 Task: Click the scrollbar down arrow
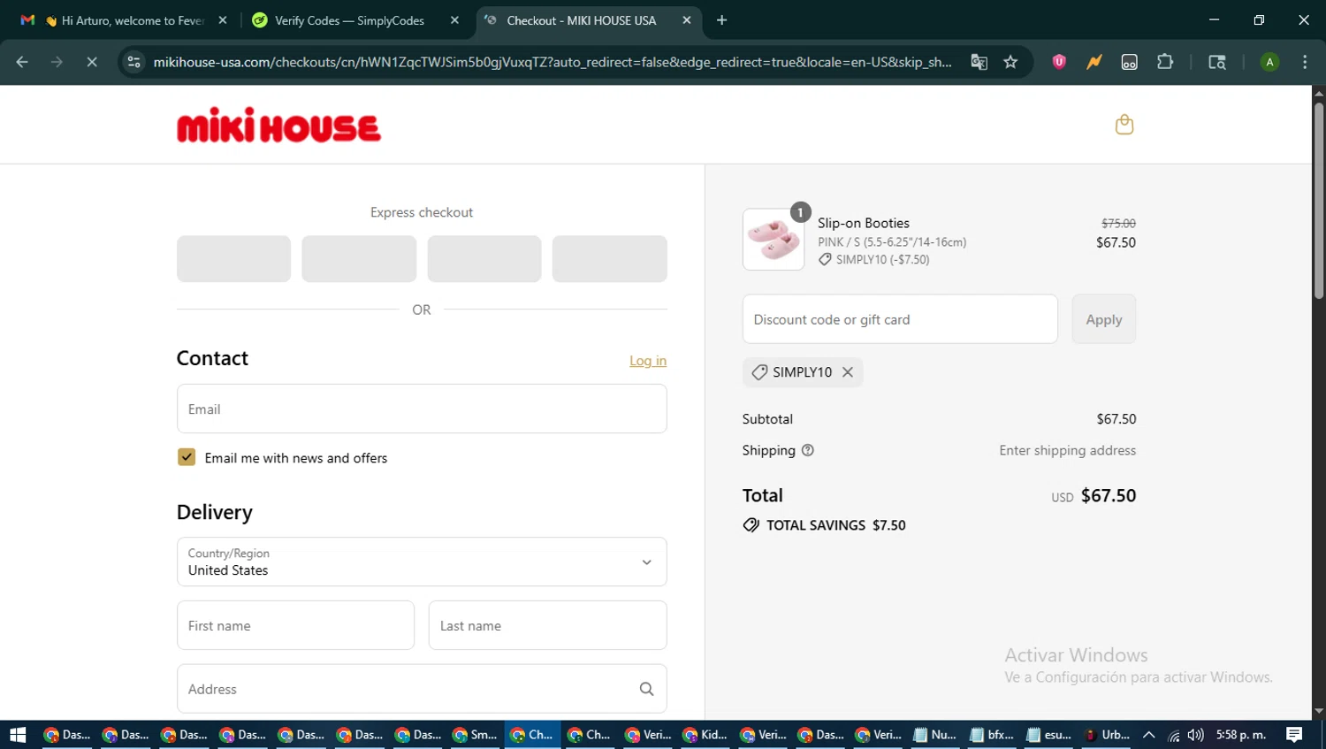tap(1319, 711)
